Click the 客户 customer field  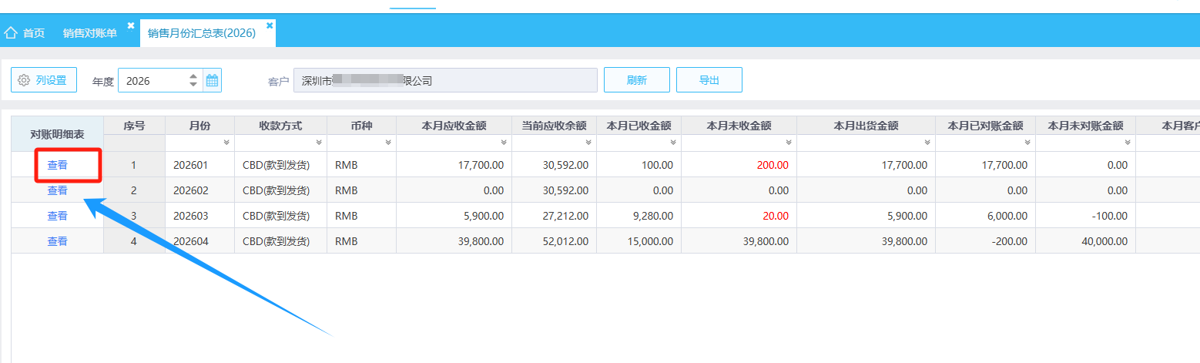pyautogui.click(x=445, y=80)
